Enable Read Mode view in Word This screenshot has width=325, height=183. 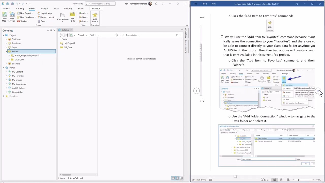[274, 180]
